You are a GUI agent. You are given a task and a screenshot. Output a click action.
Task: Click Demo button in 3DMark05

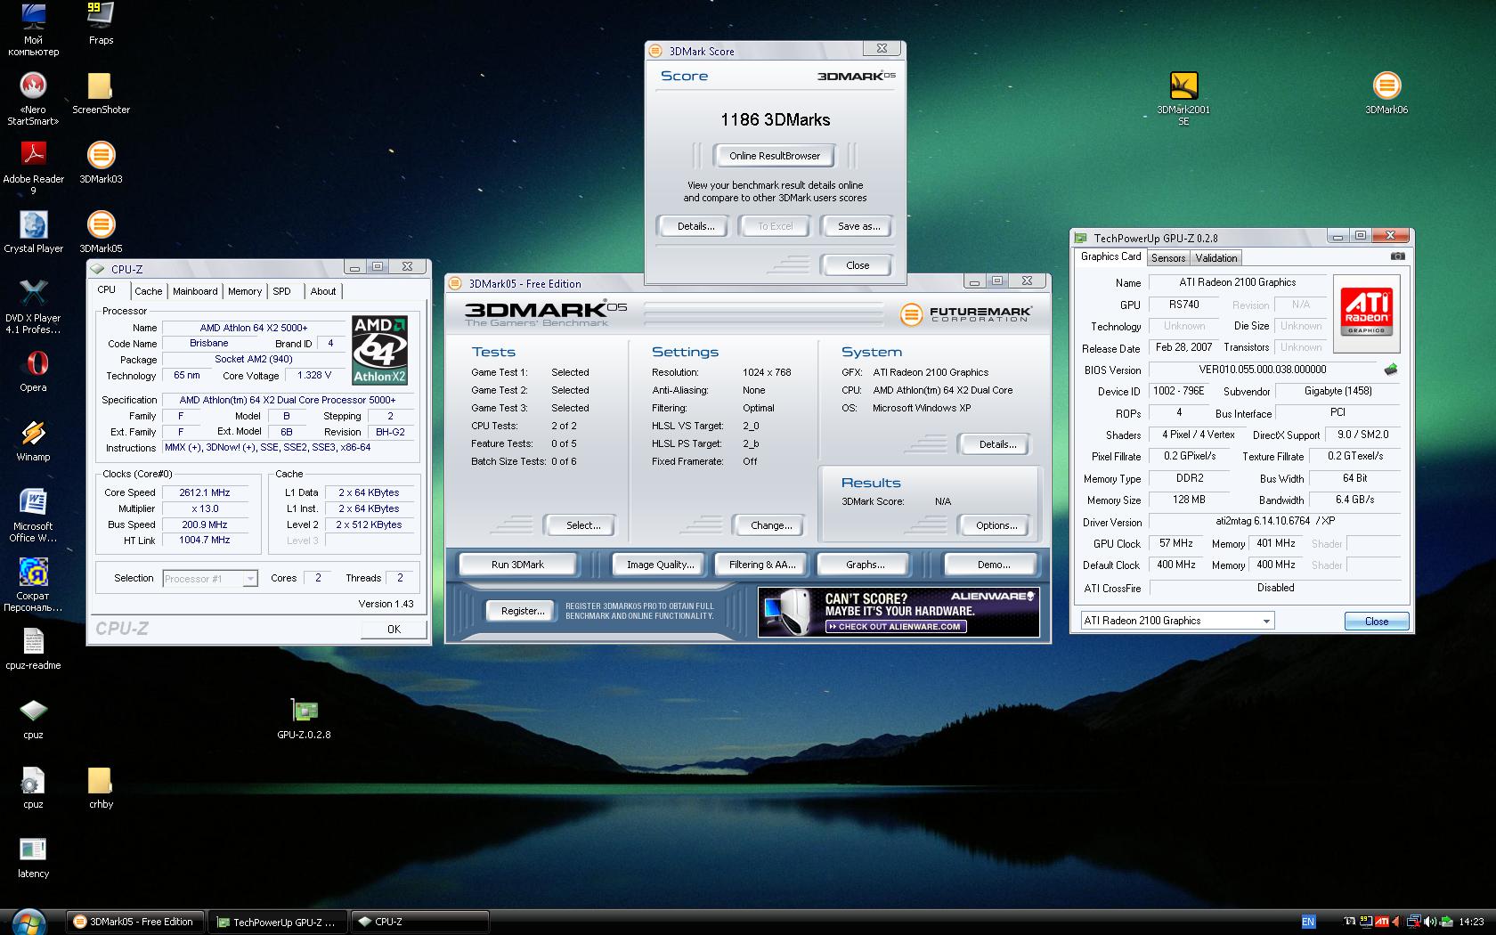click(x=994, y=565)
